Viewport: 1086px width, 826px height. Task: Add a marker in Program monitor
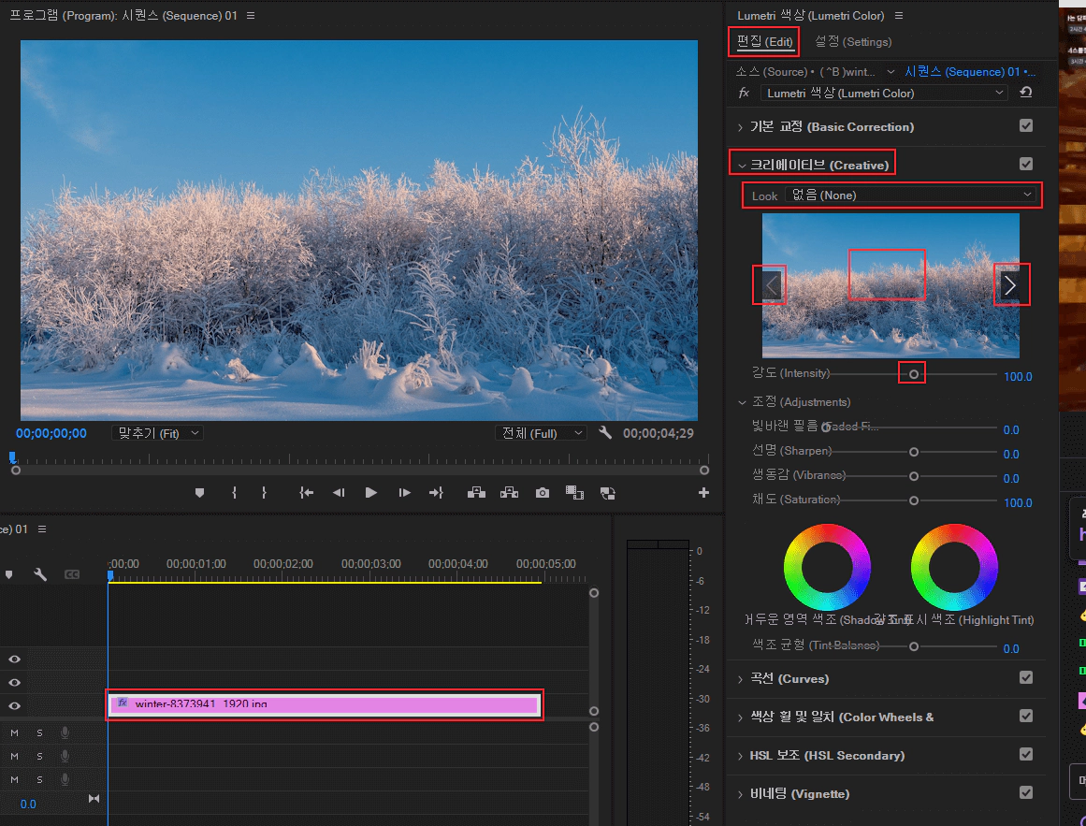coord(199,493)
